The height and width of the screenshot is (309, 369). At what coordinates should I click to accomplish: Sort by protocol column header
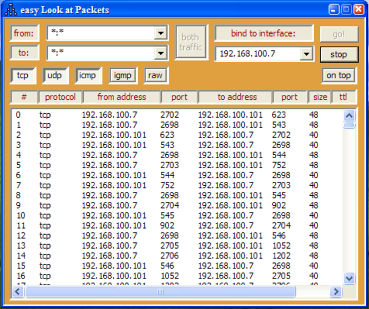[x=60, y=97]
